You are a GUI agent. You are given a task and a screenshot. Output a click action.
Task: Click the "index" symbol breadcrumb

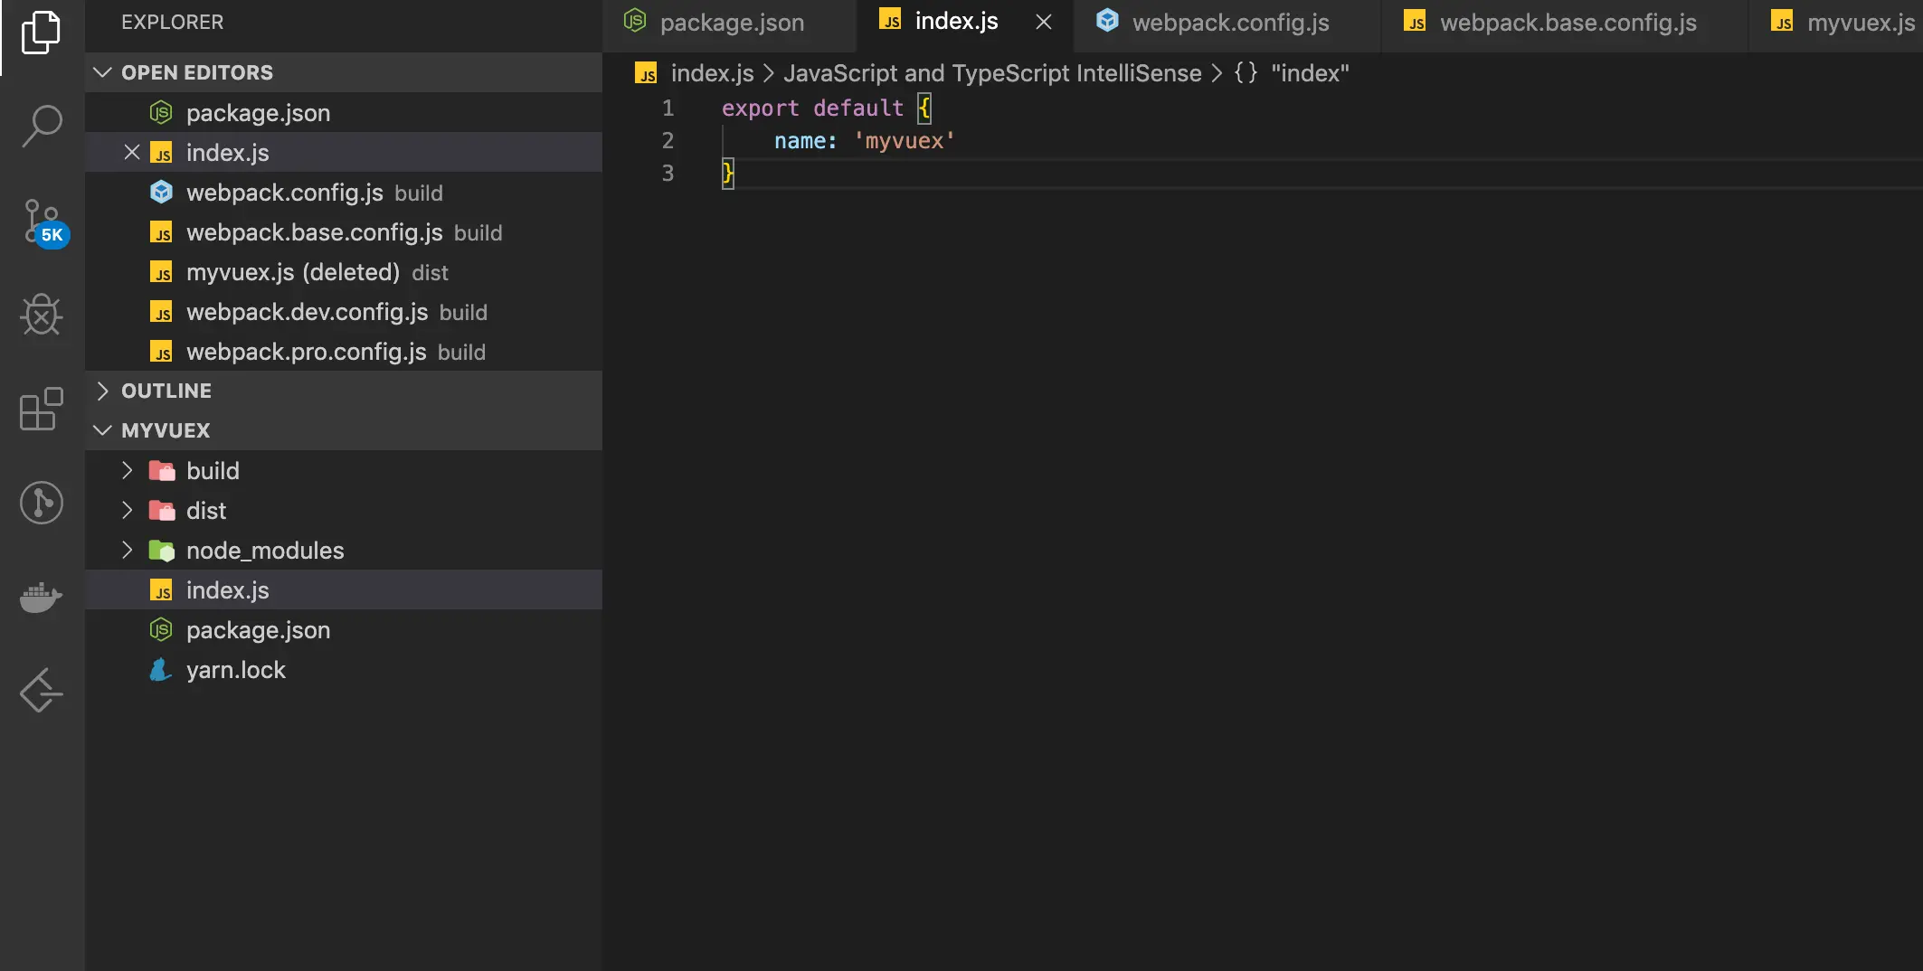[x=1309, y=73]
